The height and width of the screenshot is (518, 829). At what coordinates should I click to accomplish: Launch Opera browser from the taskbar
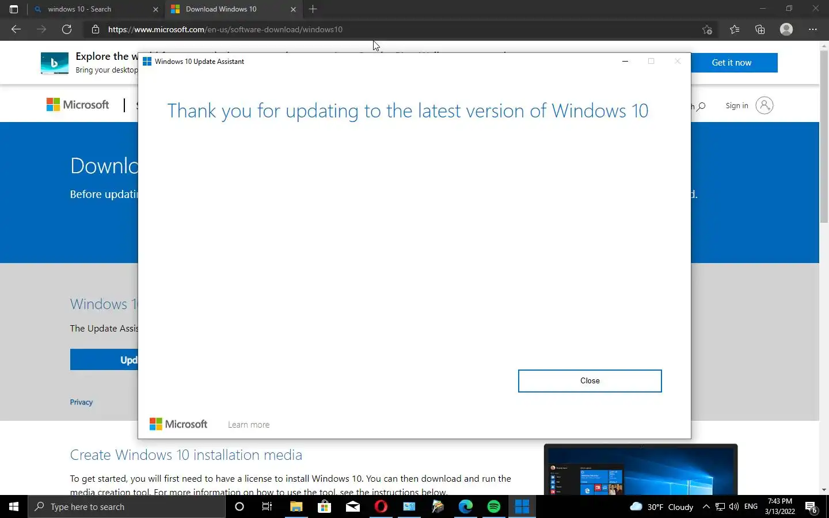[381, 506]
